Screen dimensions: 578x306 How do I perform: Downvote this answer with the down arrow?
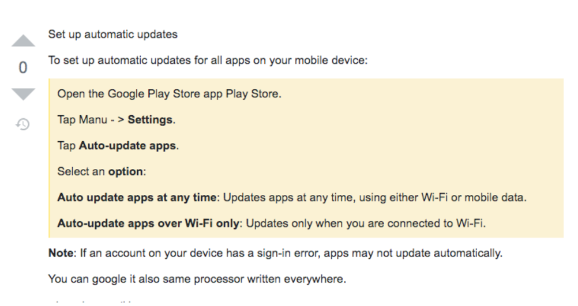click(x=23, y=95)
